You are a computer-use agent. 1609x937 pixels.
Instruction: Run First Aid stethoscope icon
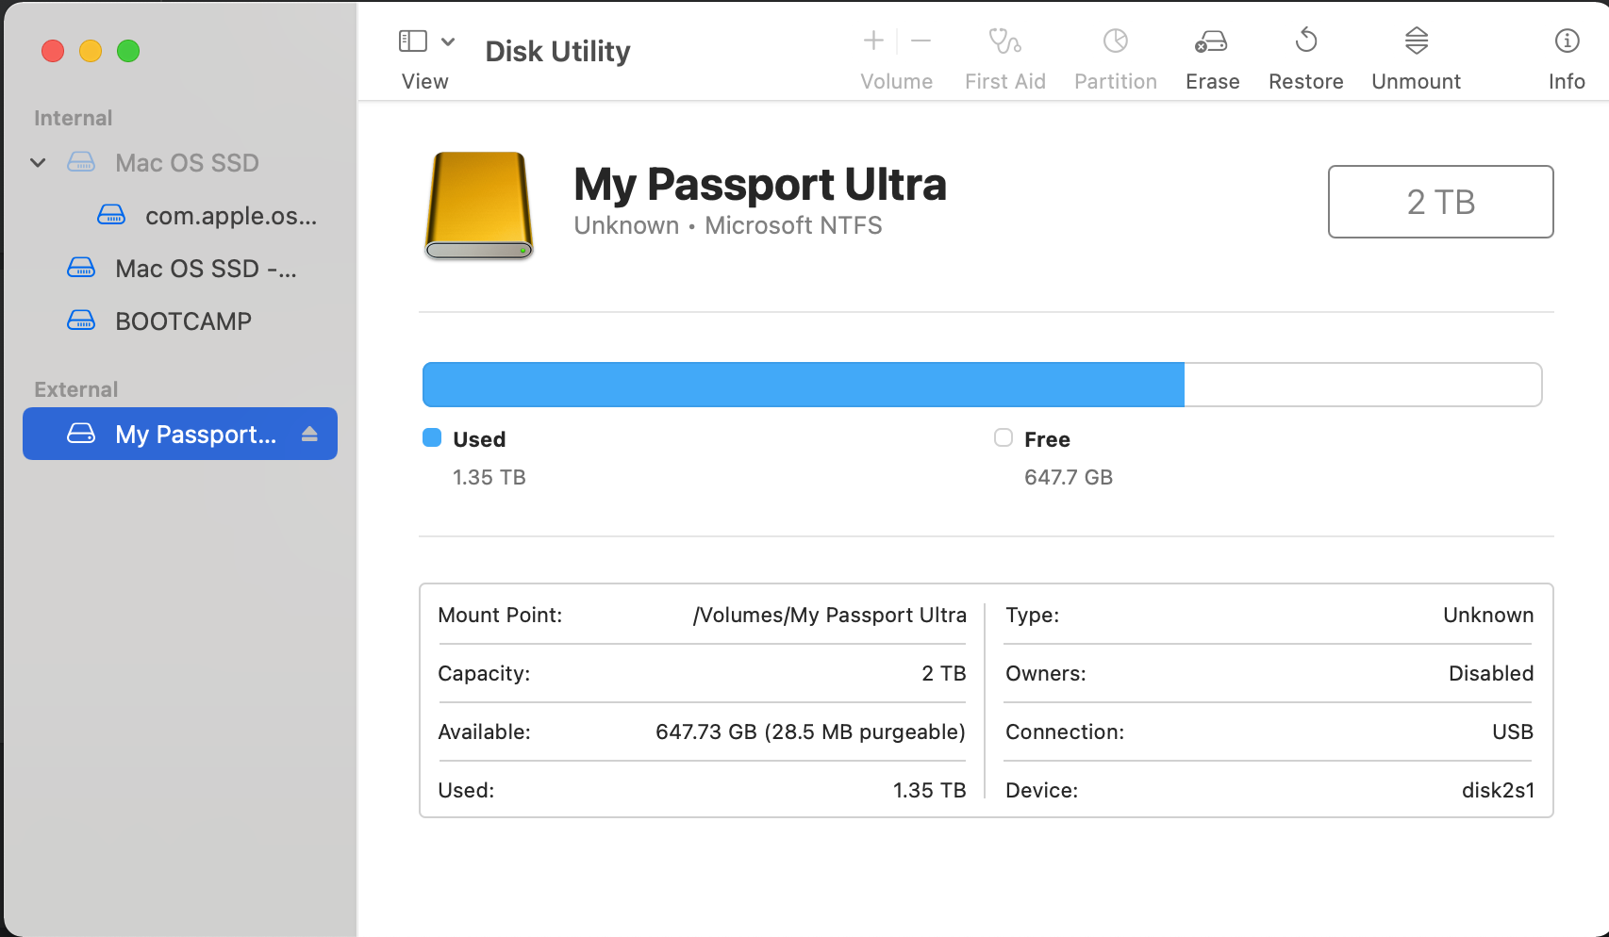click(1004, 41)
